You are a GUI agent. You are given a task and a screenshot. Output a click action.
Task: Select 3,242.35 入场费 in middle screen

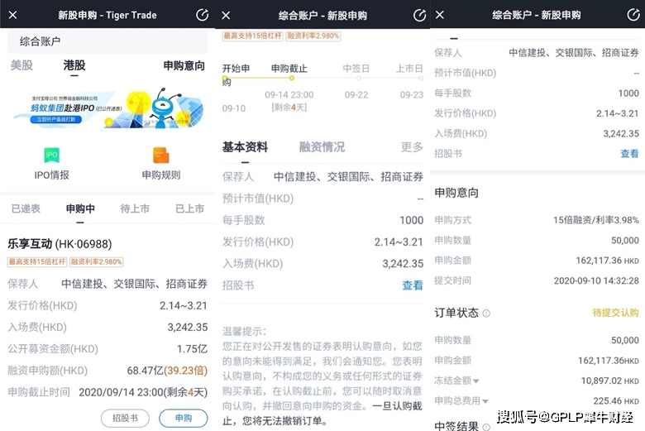403,263
